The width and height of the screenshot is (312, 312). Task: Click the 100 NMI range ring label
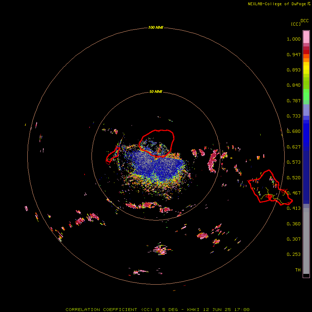tap(156, 27)
